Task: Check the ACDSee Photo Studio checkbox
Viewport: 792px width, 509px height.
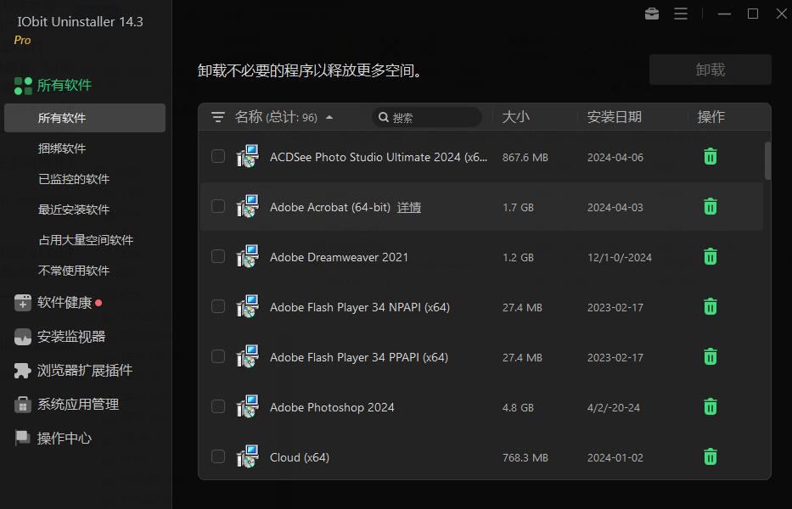Action: [x=217, y=156]
